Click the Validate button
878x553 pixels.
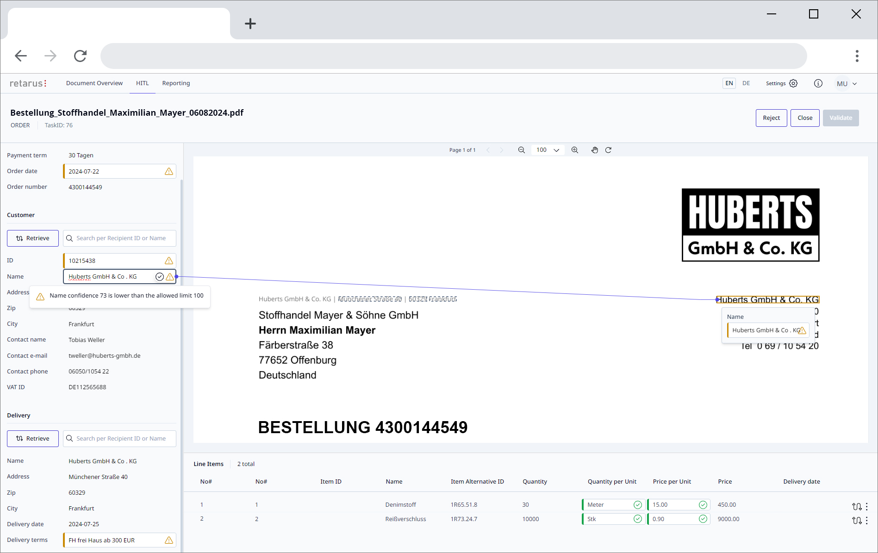(841, 118)
